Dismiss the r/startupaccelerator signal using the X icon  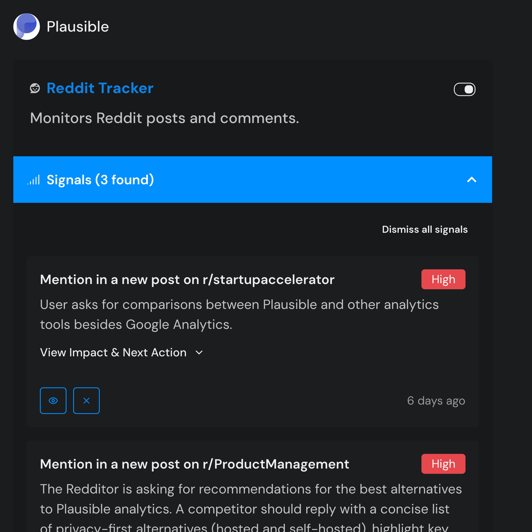[x=86, y=400]
